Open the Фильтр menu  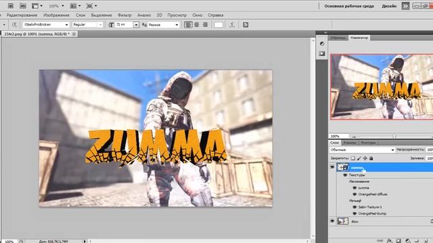coord(124,15)
